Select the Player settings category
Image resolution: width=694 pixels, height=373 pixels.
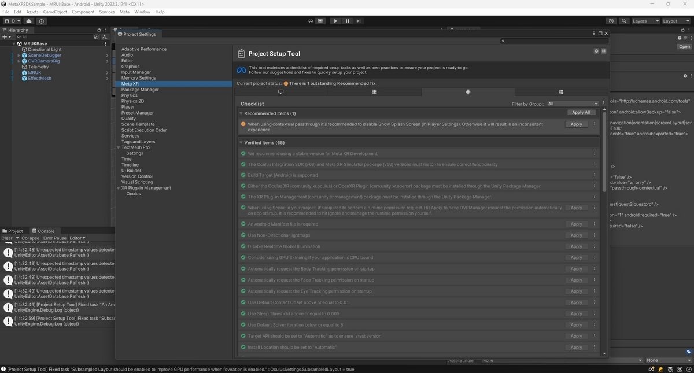pos(128,107)
